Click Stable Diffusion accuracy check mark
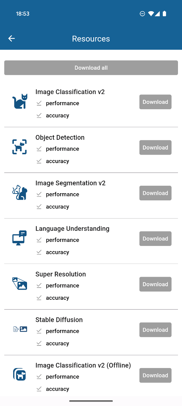 (39, 343)
